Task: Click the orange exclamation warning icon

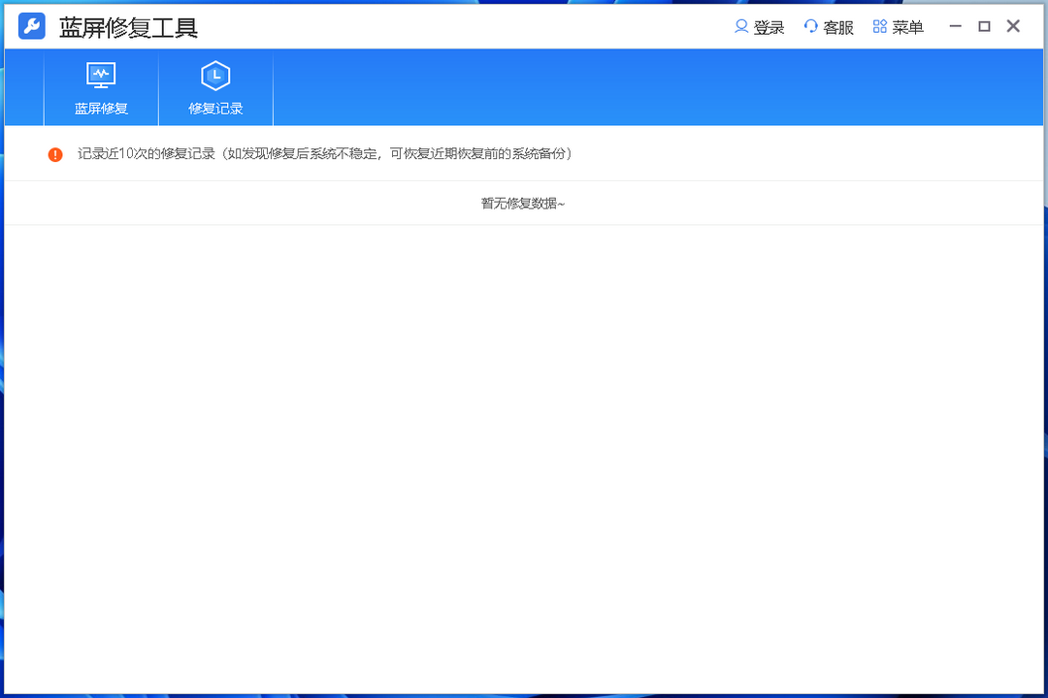Action: pos(55,153)
